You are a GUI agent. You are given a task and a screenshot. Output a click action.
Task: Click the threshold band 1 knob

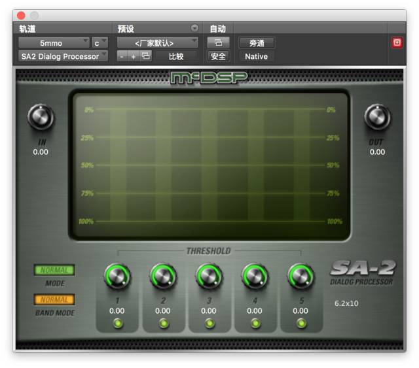coord(117,276)
